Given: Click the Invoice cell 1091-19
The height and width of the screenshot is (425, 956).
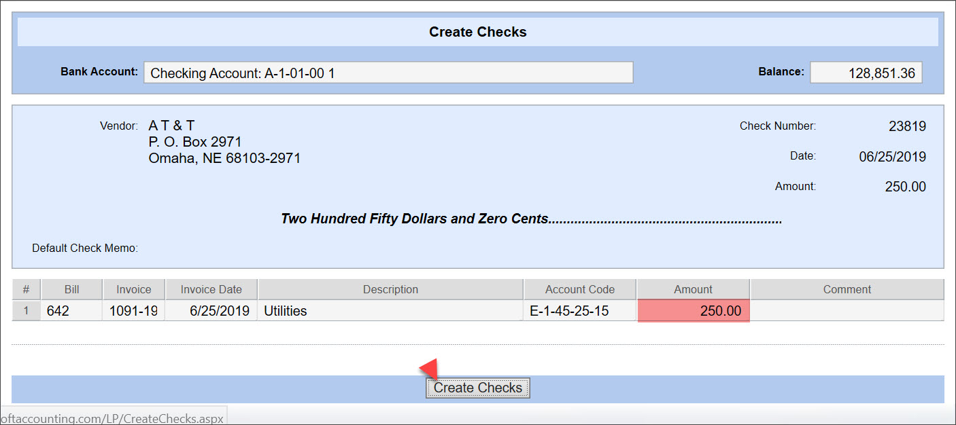Looking at the screenshot, I should tap(133, 311).
